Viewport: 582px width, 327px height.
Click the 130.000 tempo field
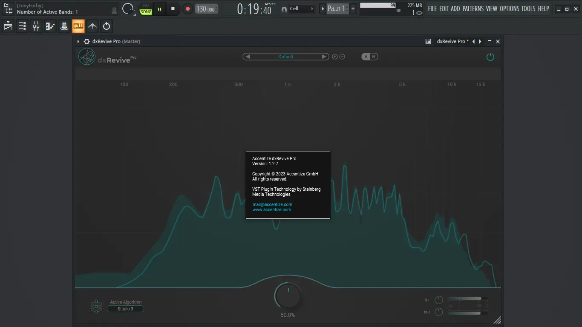click(x=207, y=9)
